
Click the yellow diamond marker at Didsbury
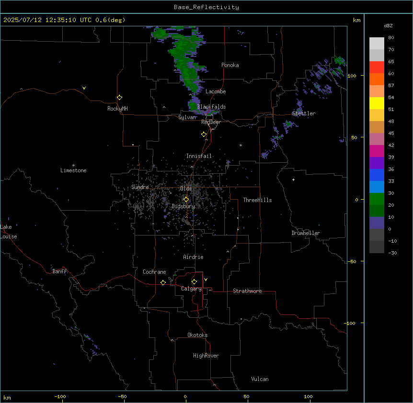[186, 200]
